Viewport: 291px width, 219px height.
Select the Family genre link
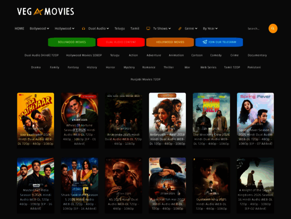coord(54,67)
